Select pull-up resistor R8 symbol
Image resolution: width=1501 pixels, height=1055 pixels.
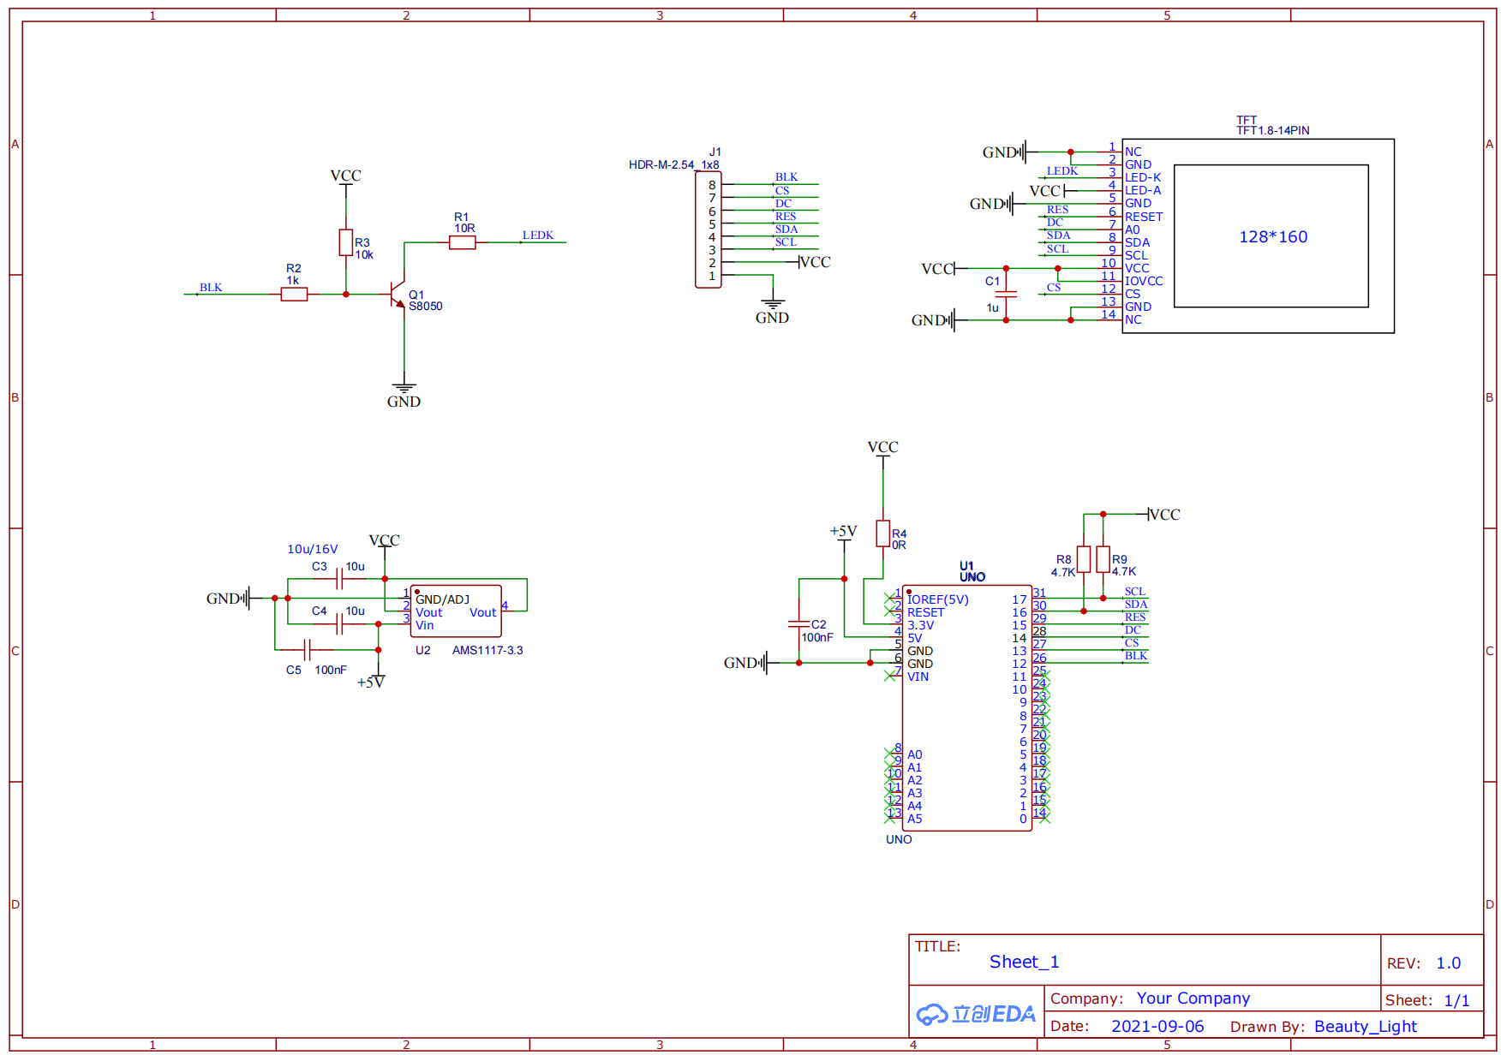click(x=1084, y=559)
